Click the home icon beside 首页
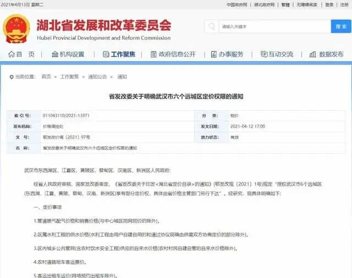Screen dimensions: 352x278 click(11, 54)
